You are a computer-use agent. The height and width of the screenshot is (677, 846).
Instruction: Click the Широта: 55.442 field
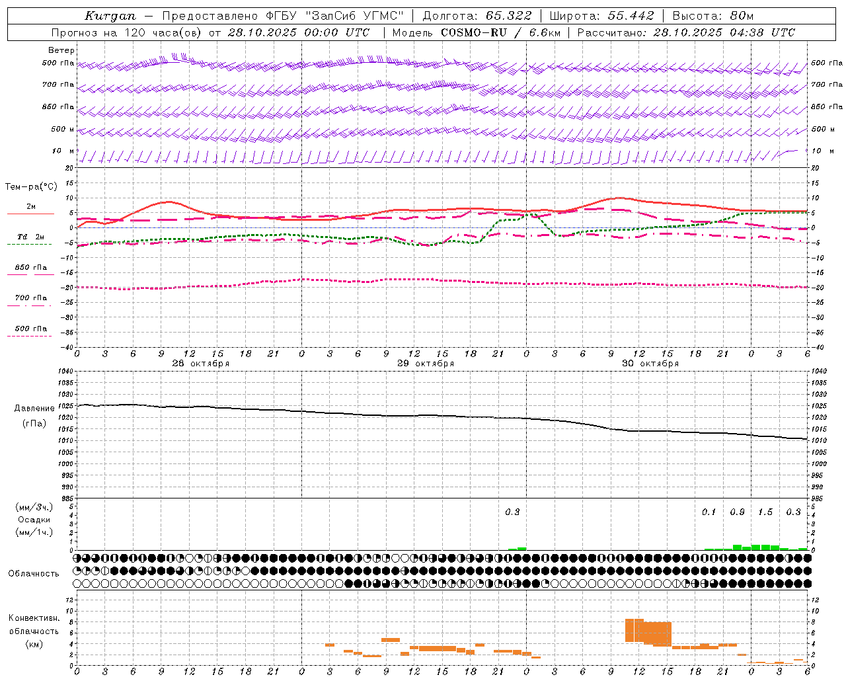(x=601, y=16)
